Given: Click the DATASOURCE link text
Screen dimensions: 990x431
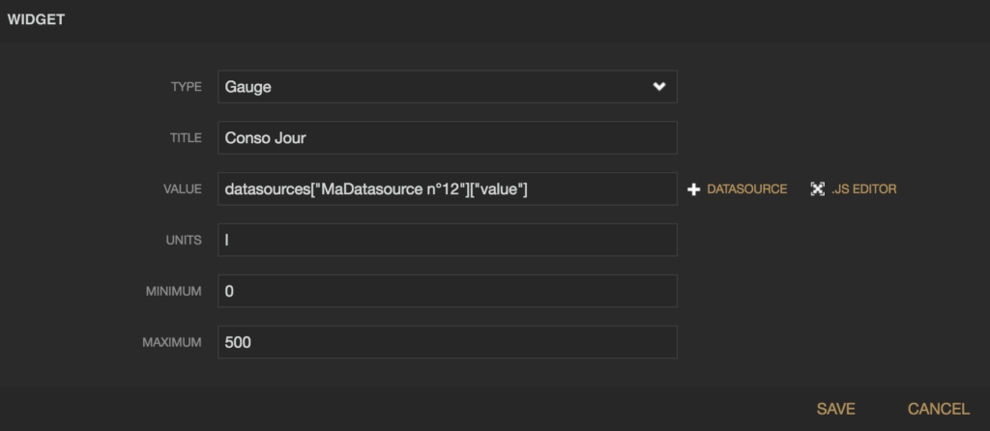Looking at the screenshot, I should click(747, 189).
